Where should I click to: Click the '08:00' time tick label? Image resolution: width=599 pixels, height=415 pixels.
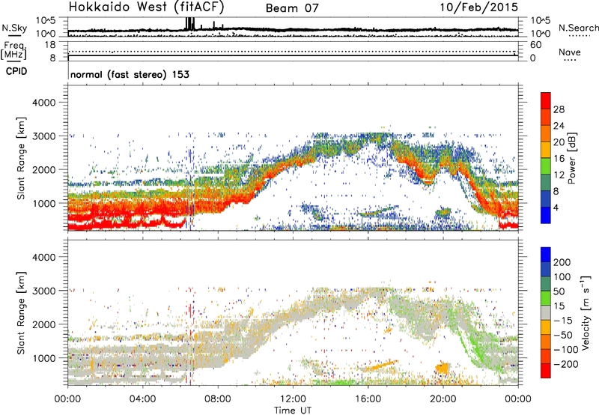point(218,399)
